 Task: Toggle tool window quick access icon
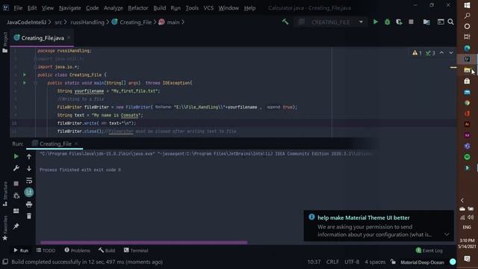coord(5,262)
